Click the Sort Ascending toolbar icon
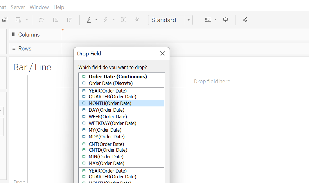This screenshot has width=309, height=183. 55,20
